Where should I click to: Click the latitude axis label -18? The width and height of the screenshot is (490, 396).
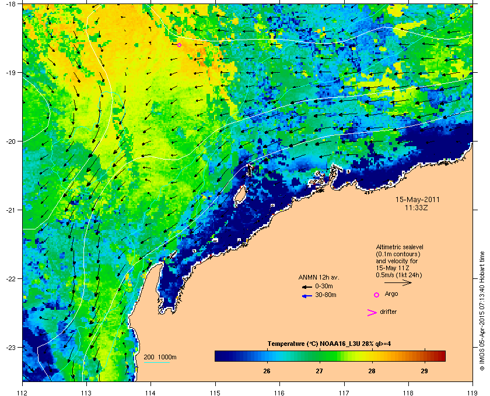point(10,4)
